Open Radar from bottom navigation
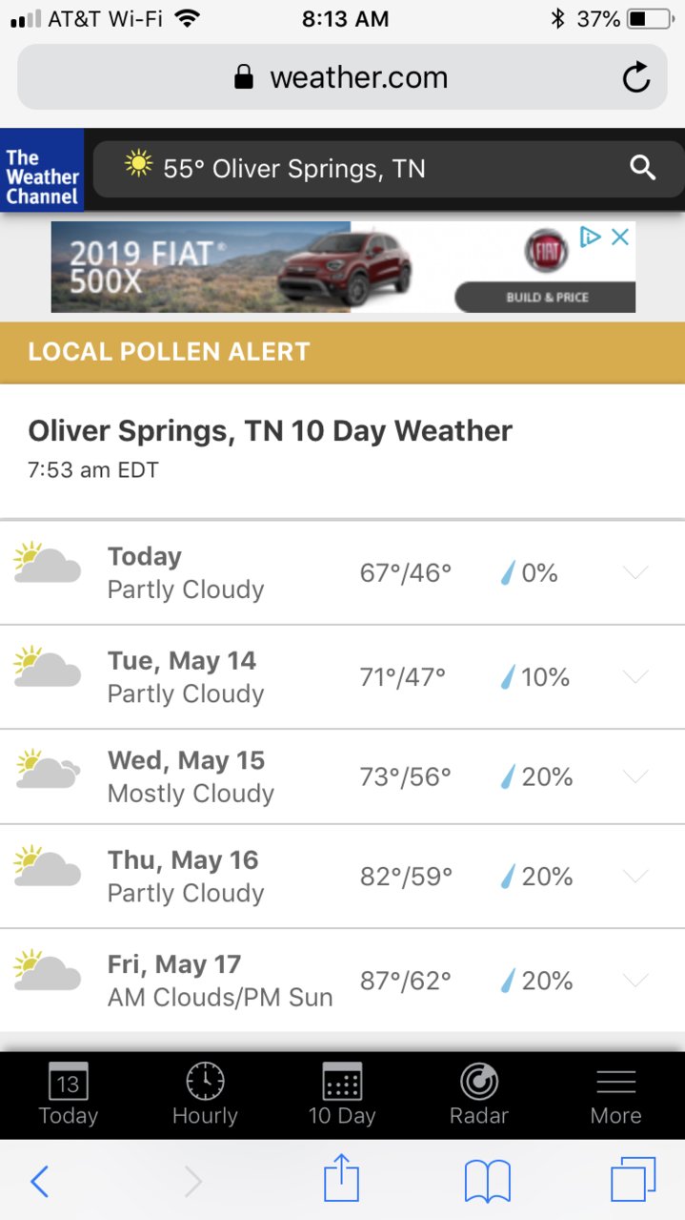The height and width of the screenshot is (1220, 685). click(x=478, y=1095)
